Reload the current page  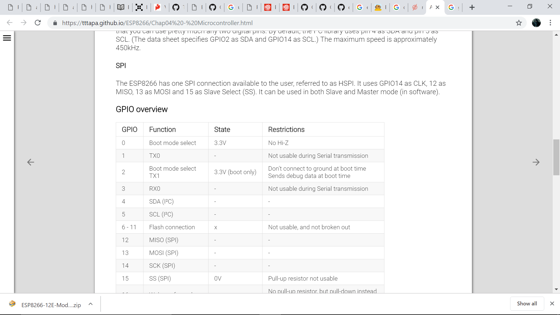click(38, 23)
